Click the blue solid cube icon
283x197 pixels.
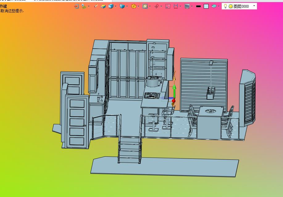point(111,6)
